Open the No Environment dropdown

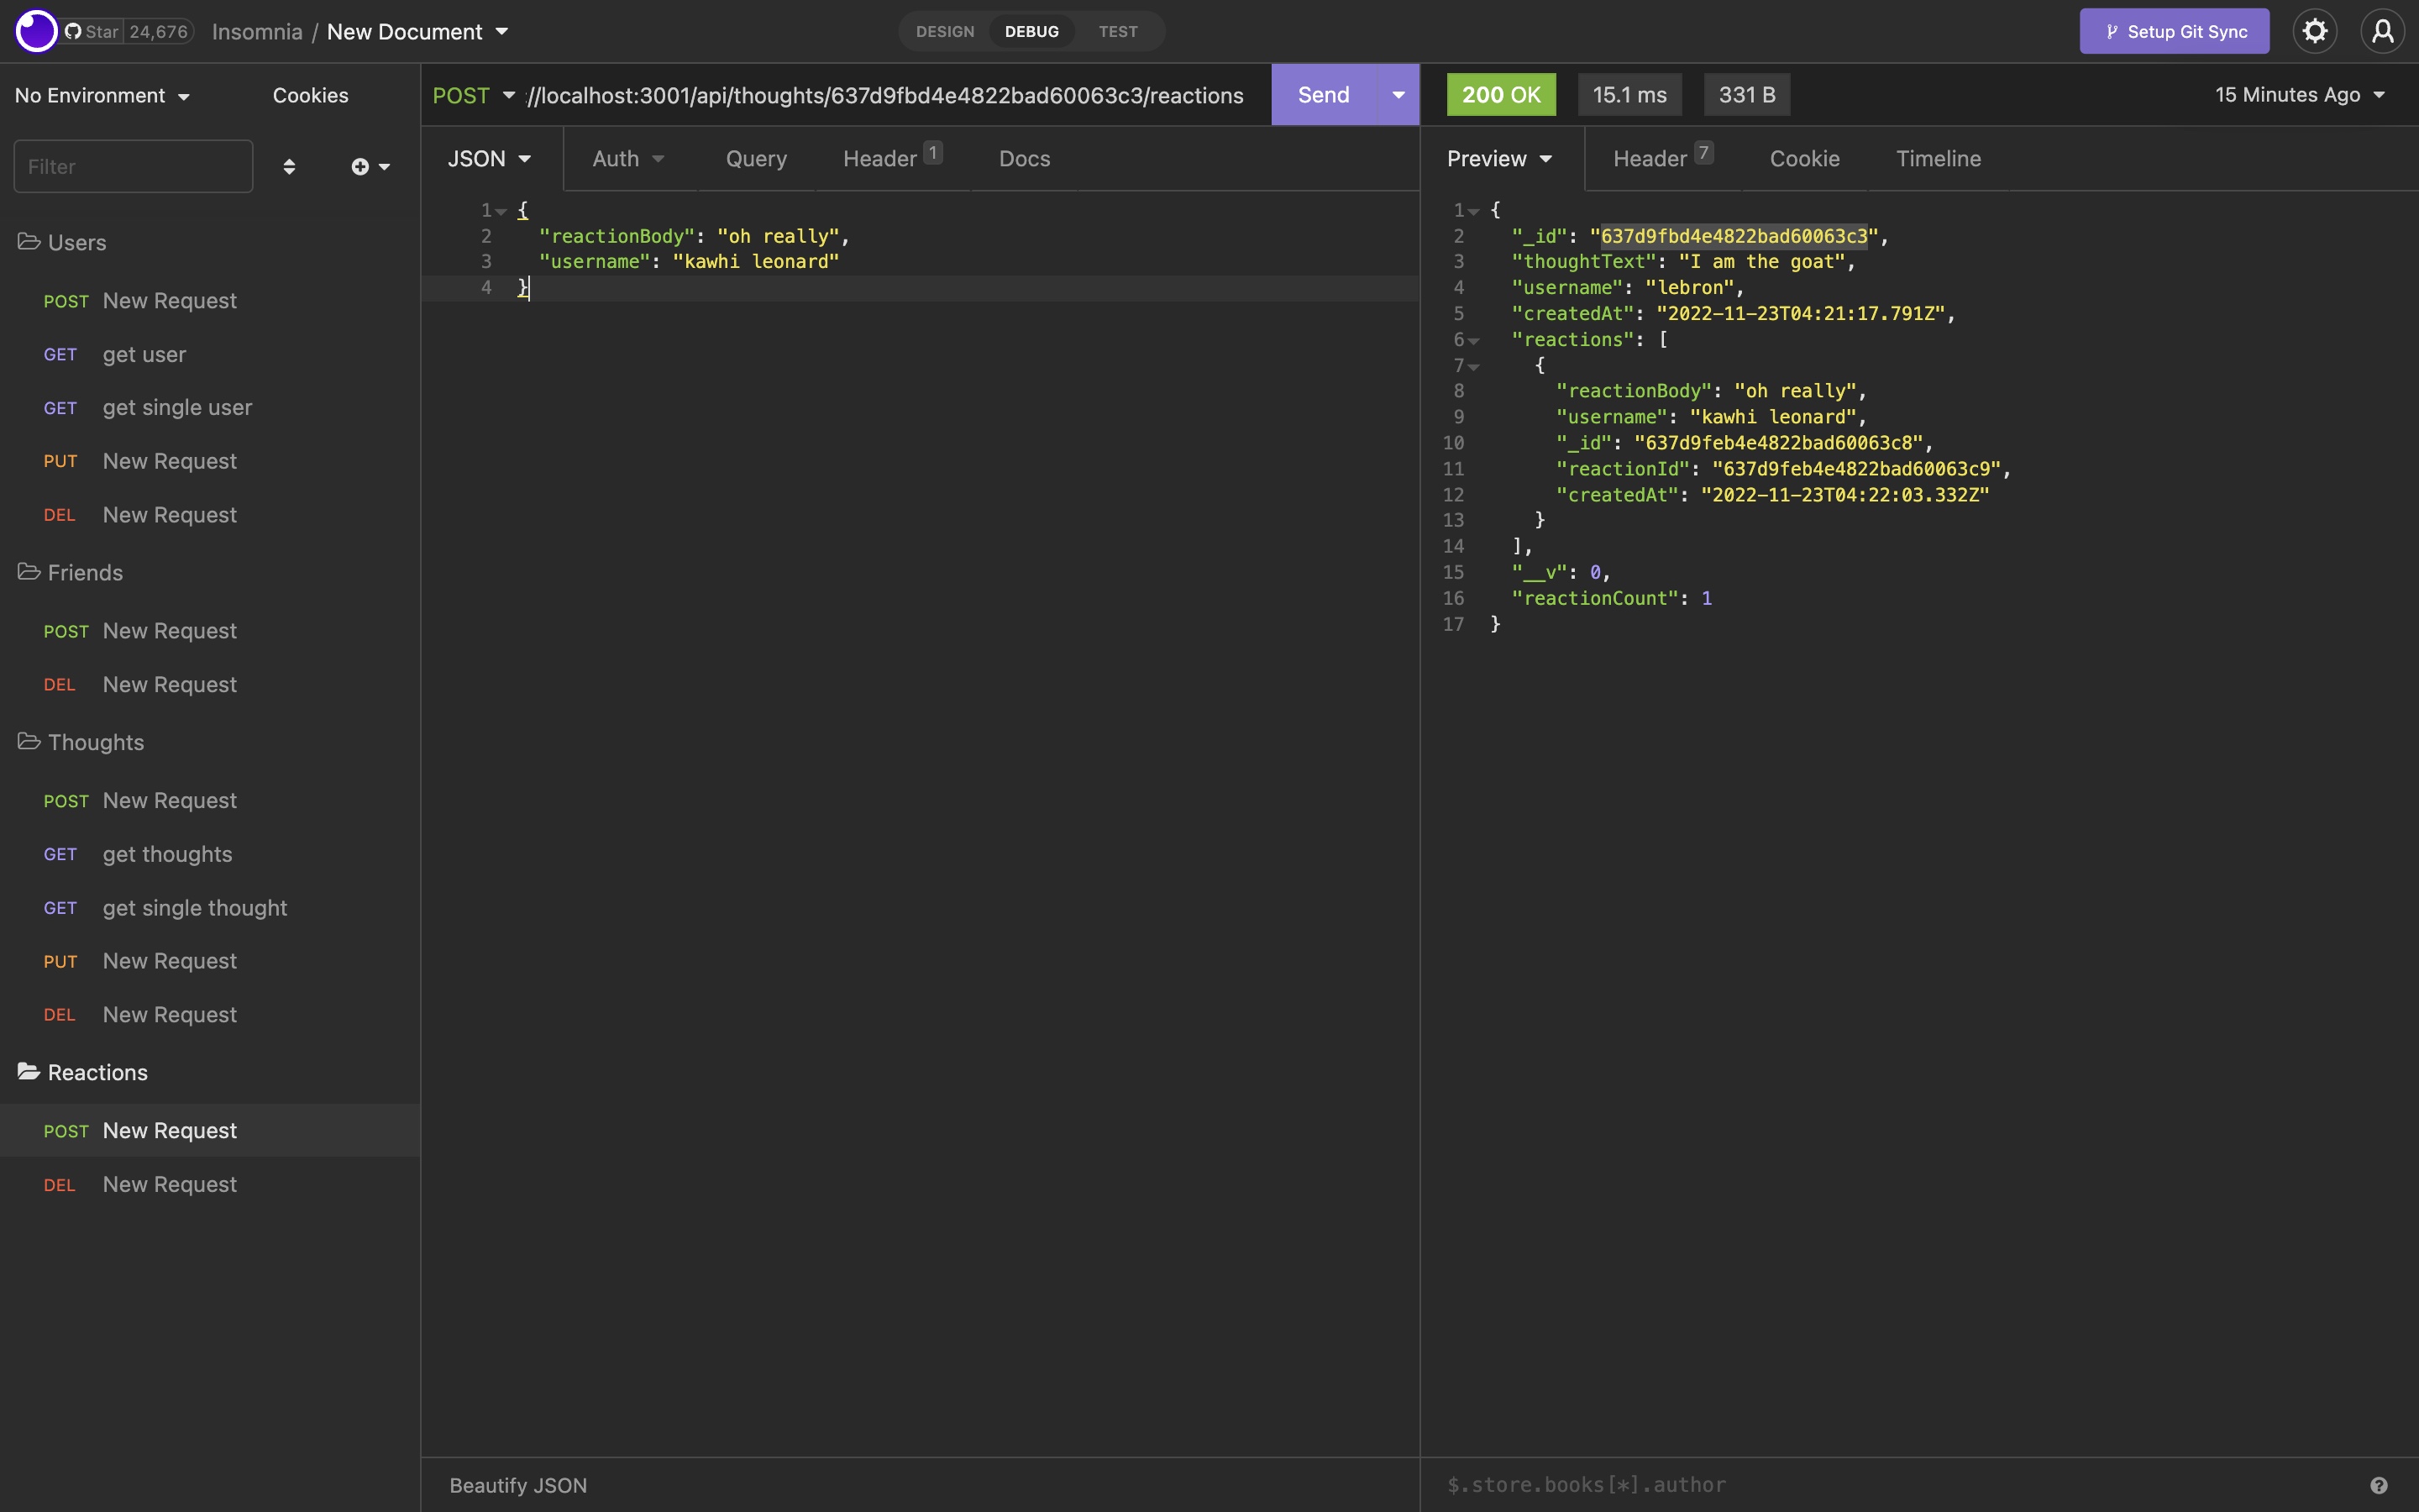[x=100, y=95]
